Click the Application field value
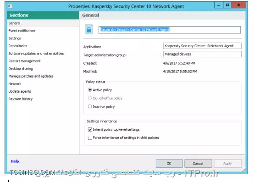 tap(202, 46)
